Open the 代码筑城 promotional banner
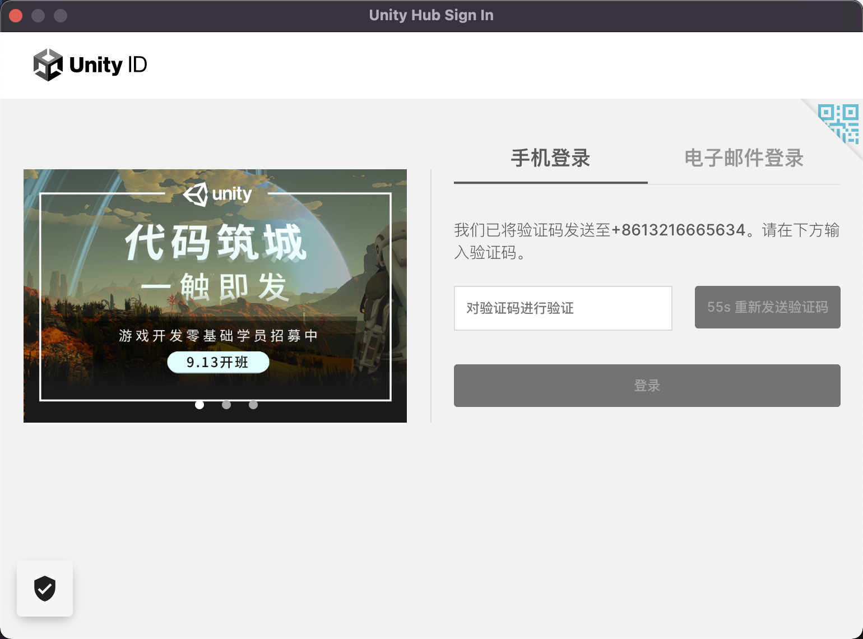 (x=215, y=296)
